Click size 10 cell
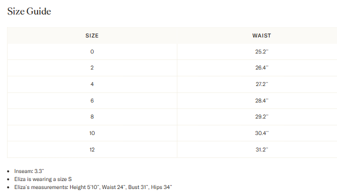The height and width of the screenshot is (195, 337). tap(92, 133)
